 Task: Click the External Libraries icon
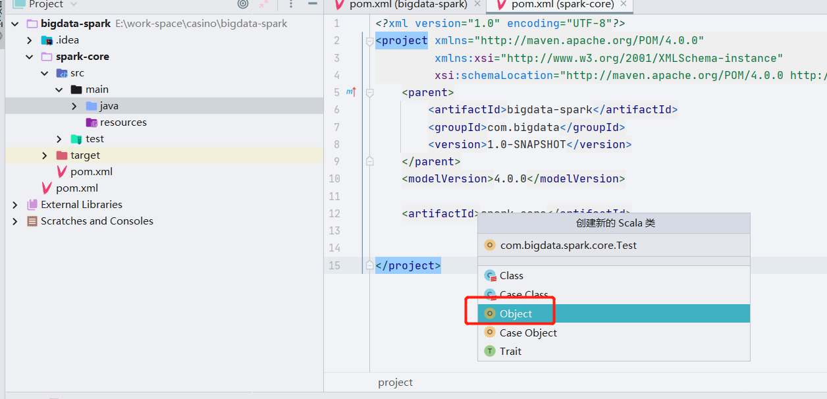32,205
